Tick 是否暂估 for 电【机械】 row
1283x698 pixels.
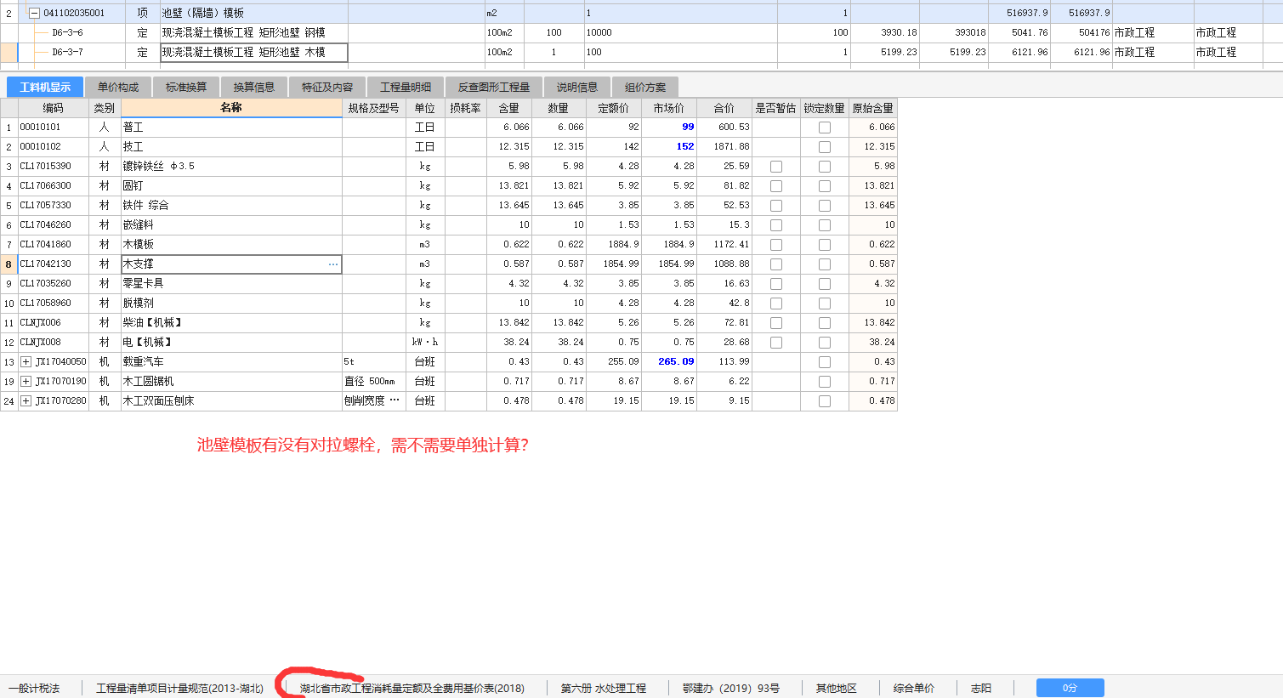pos(776,343)
